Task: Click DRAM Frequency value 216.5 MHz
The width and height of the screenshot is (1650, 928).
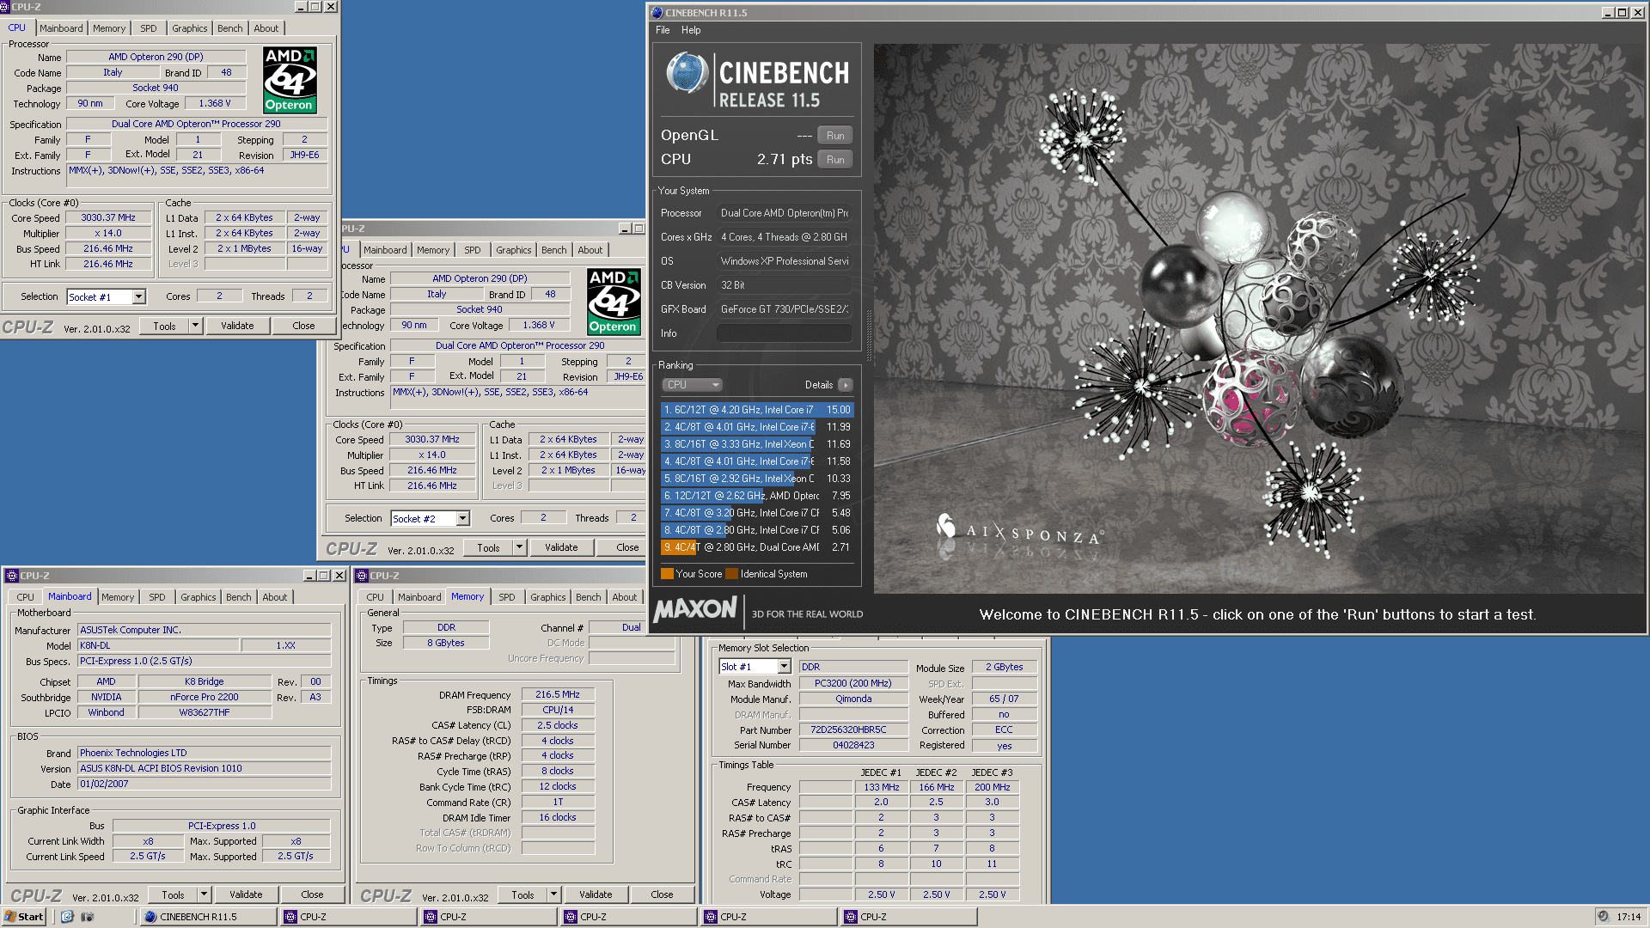Action: (x=558, y=694)
